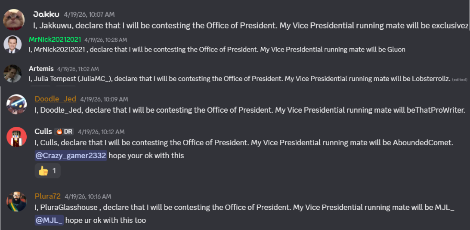
Task: Click the @MJL_ mention
Action: click(x=49, y=221)
